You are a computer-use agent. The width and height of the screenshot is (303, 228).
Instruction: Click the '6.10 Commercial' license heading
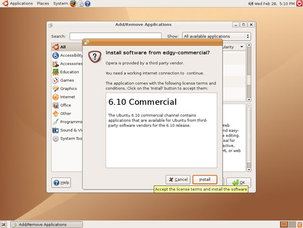point(143,102)
